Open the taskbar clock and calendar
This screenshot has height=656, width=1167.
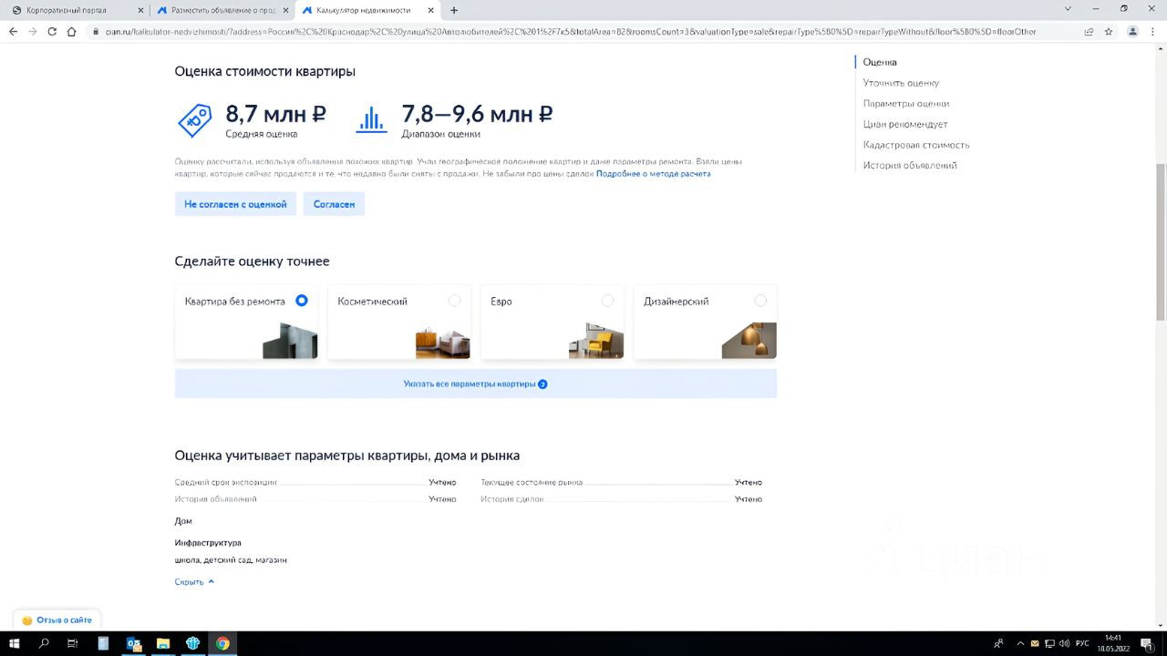(x=1113, y=643)
